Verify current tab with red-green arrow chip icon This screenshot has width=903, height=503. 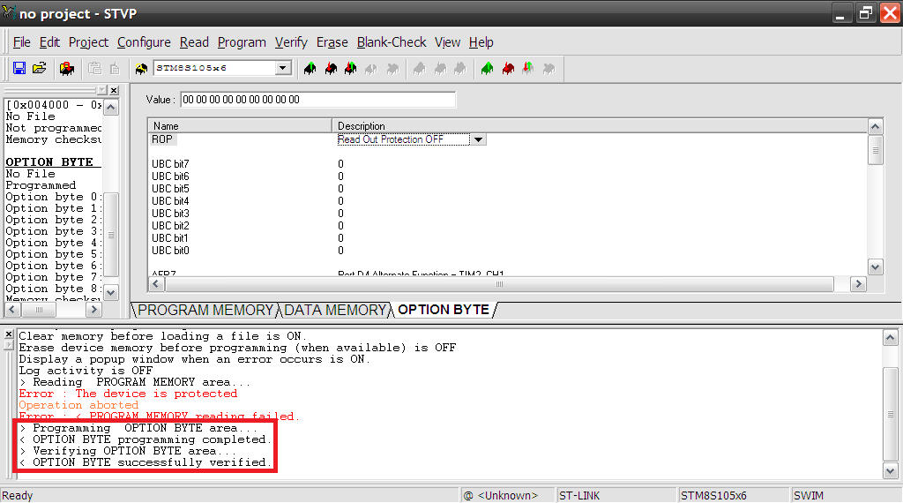[350, 69]
